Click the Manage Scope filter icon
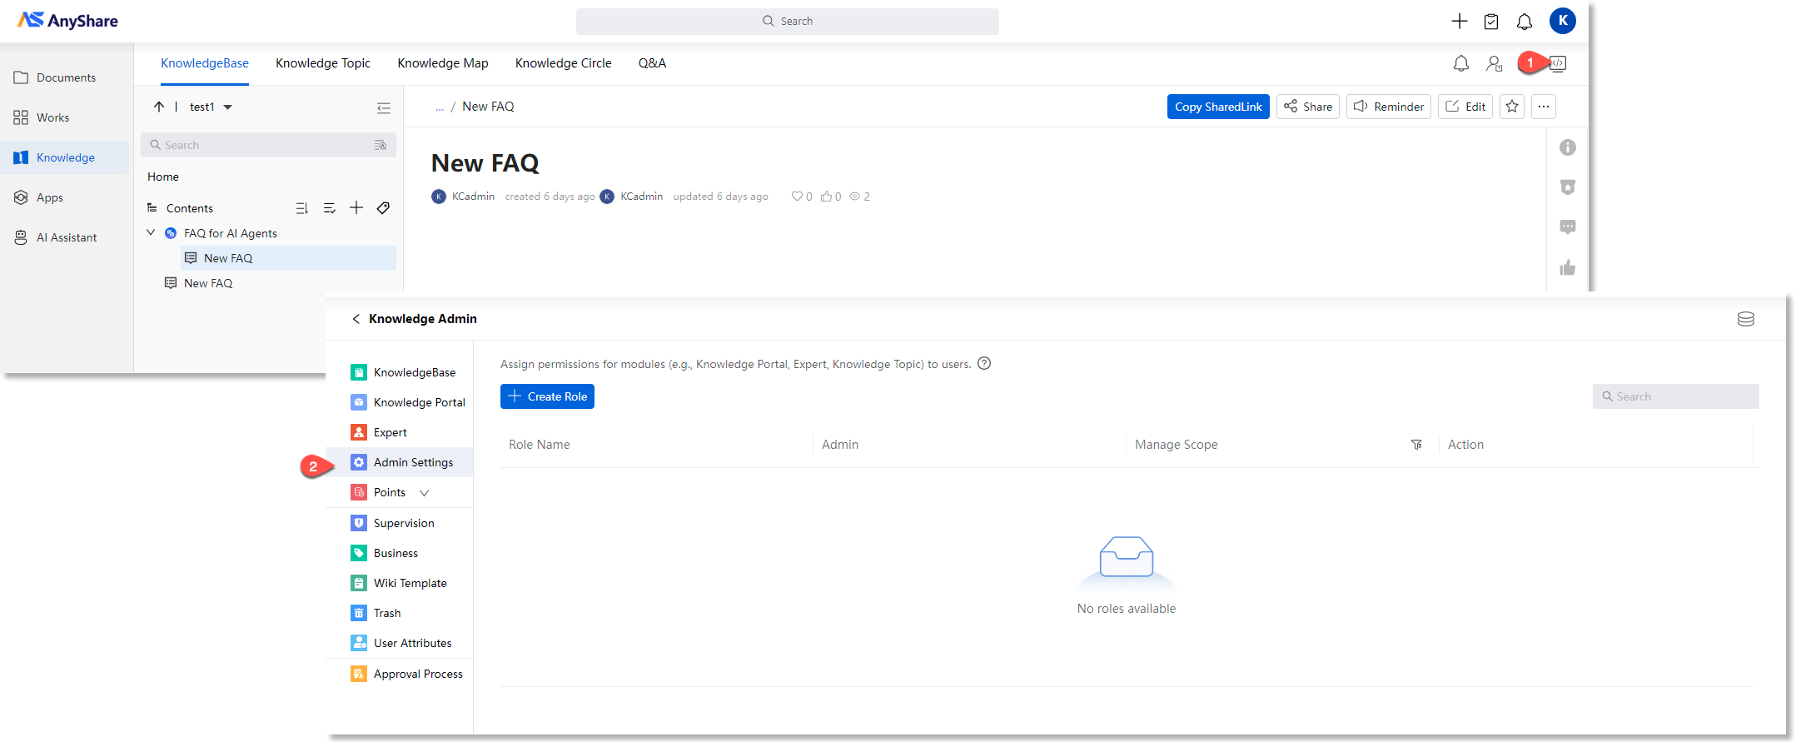The image size is (1796, 742). pyautogui.click(x=1416, y=445)
